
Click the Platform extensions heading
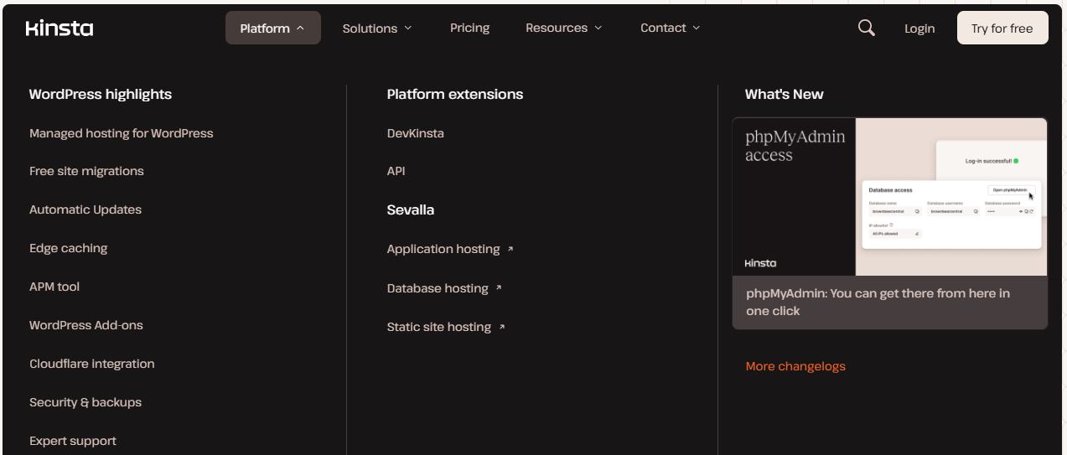[455, 95]
